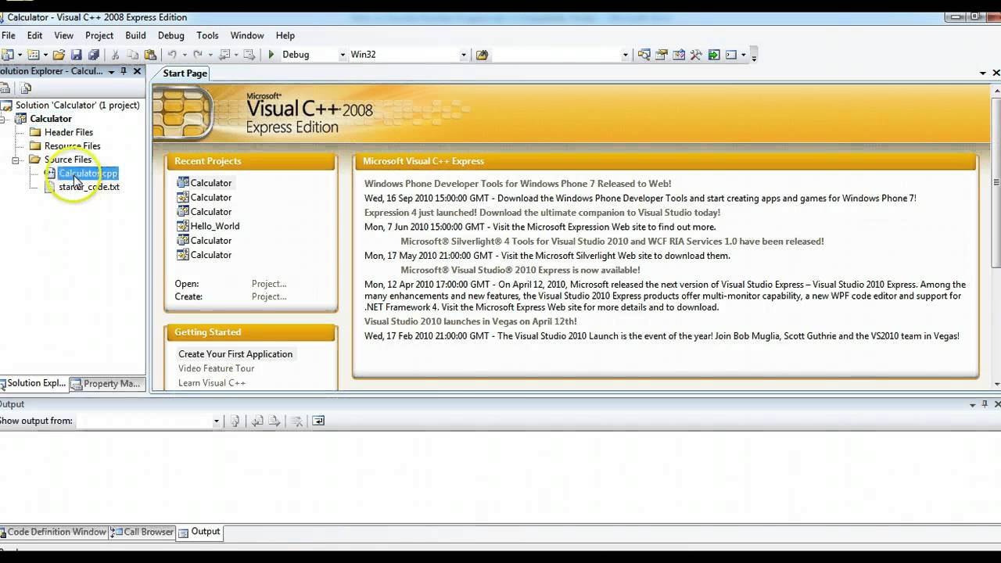Open the Win32 platform dropdown
This screenshot has height=563, width=1001.
(x=463, y=55)
